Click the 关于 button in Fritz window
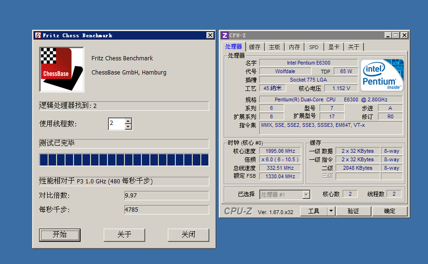428x264 pixels. 124,235
